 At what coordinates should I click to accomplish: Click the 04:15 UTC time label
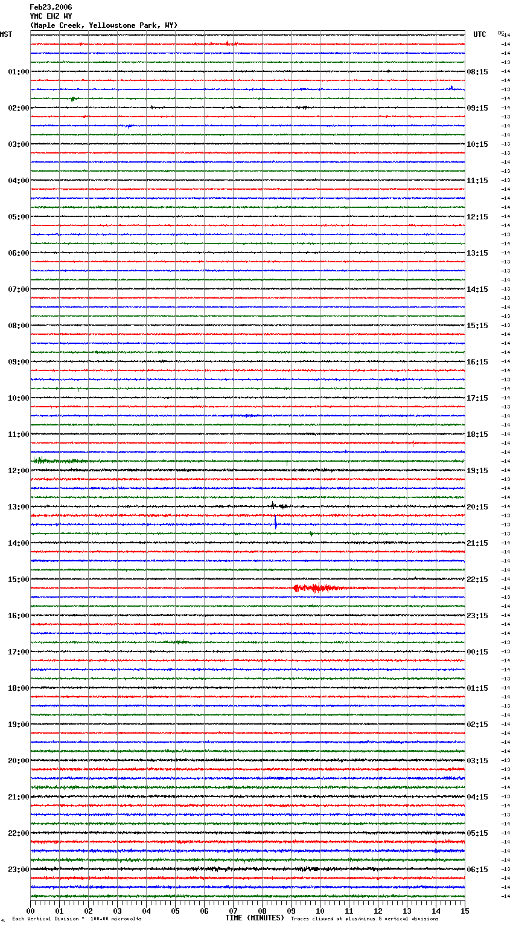[x=477, y=797]
